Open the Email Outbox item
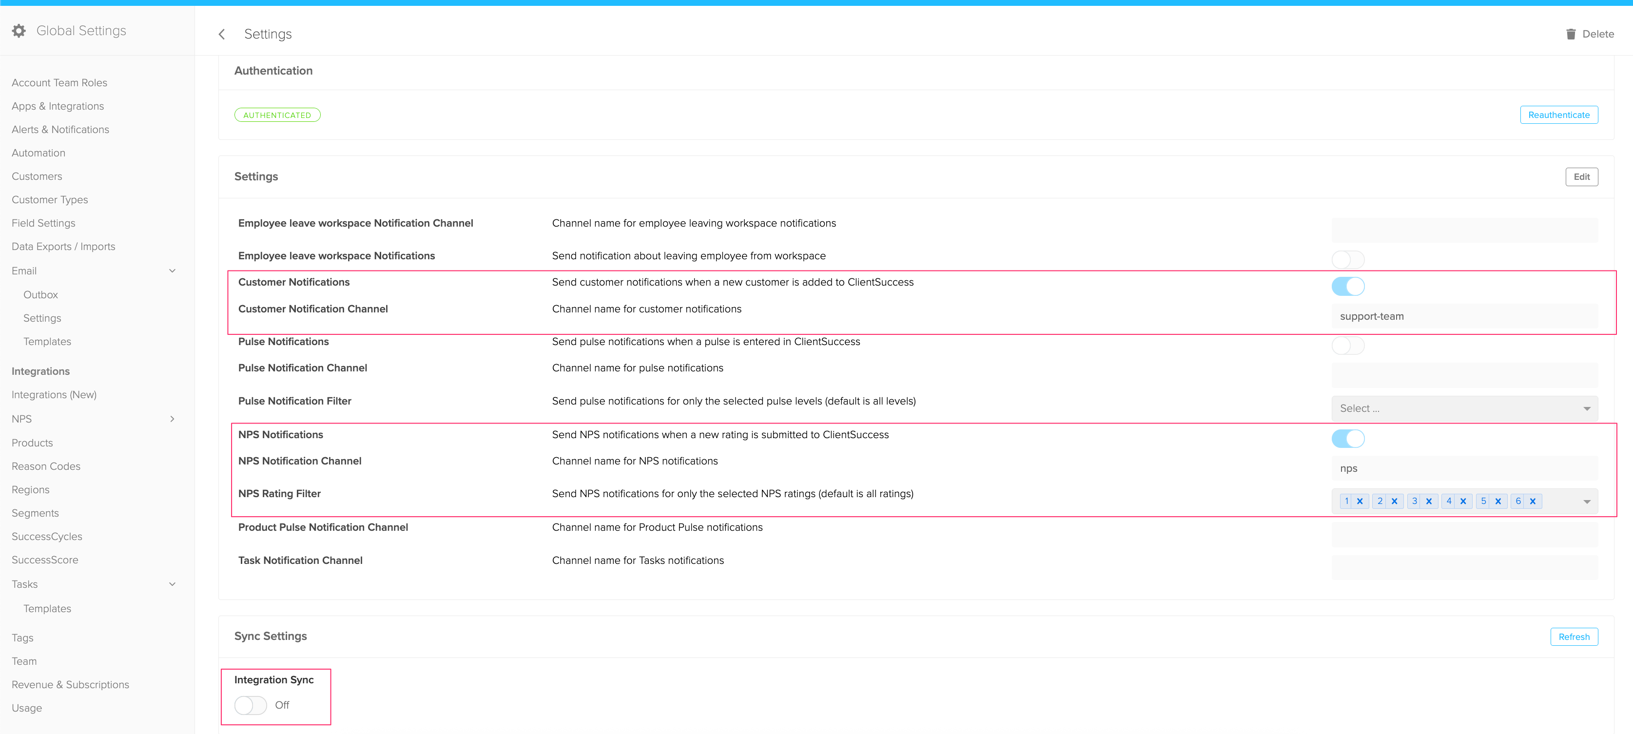The height and width of the screenshot is (734, 1633). click(x=40, y=295)
